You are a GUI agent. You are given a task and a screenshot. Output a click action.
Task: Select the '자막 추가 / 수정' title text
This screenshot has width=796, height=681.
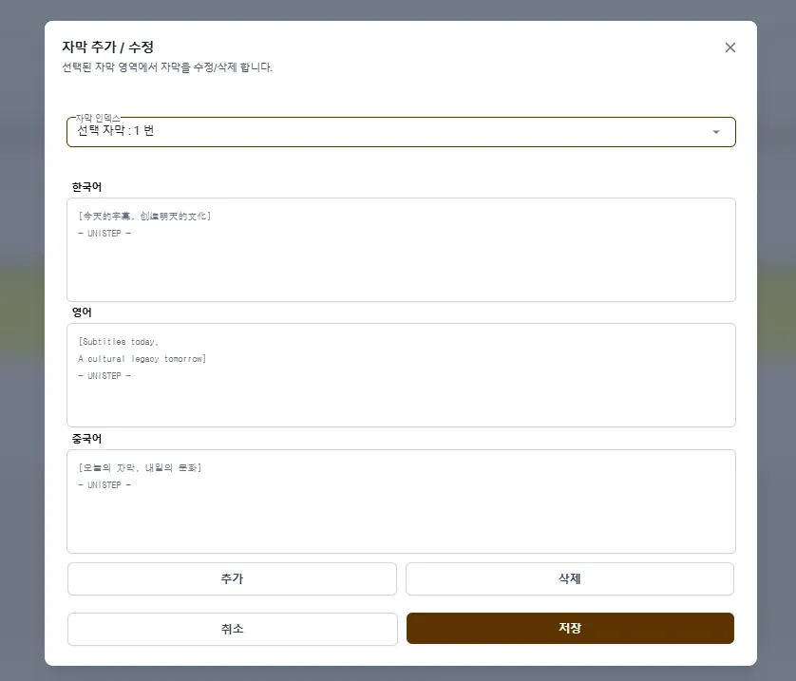click(x=107, y=47)
